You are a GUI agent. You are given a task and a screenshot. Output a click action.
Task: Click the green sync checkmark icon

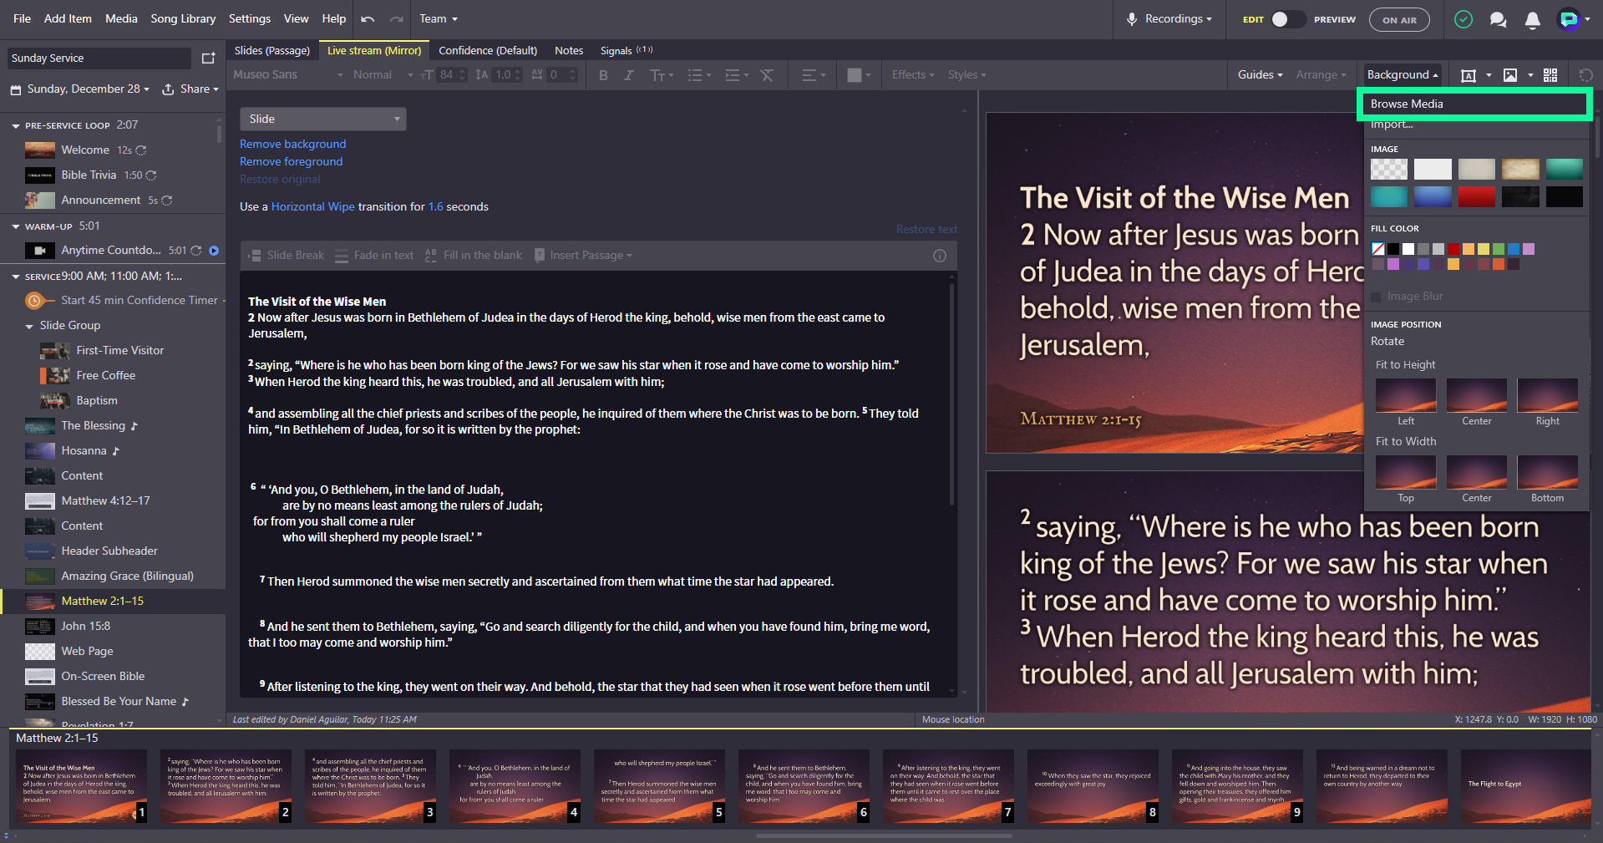pyautogui.click(x=1463, y=19)
